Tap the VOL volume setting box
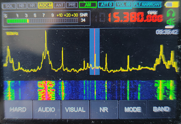181x124 pixels. (x=123, y=5)
